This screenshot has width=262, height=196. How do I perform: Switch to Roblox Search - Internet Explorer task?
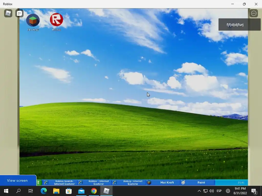[x=61, y=182]
